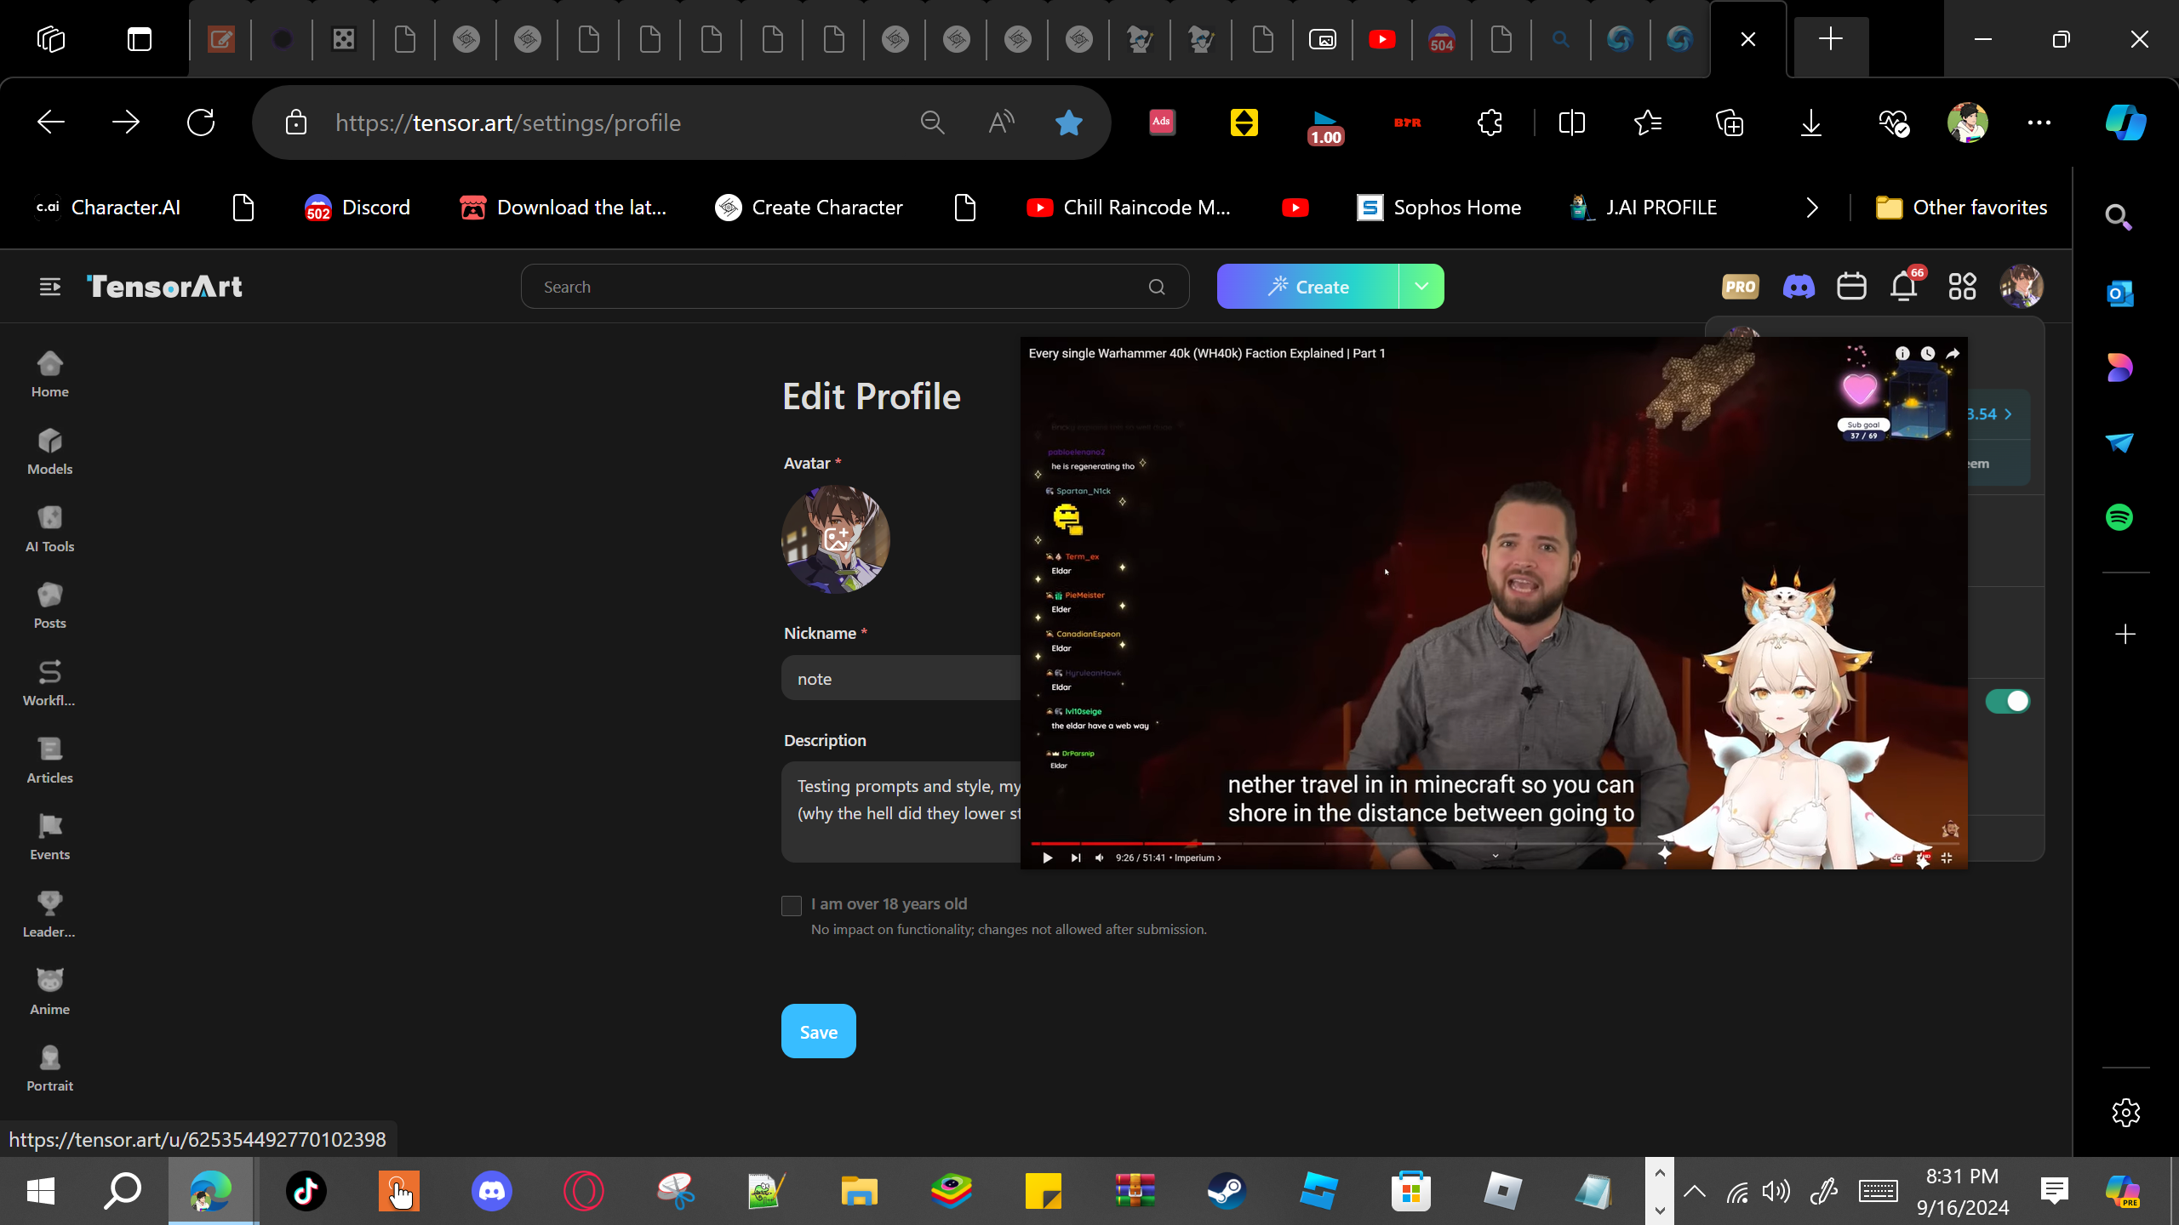Open Posts in the sidebar

pos(49,606)
